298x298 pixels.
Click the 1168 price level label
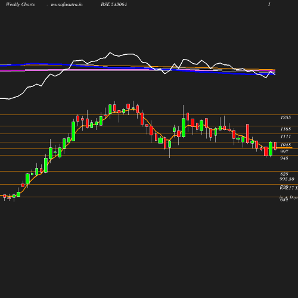coord(285,129)
